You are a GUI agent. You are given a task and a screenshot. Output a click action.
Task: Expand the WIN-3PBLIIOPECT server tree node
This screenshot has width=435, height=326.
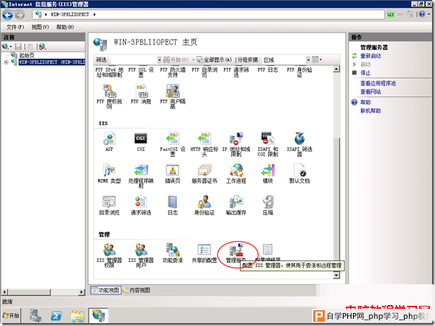(6, 63)
